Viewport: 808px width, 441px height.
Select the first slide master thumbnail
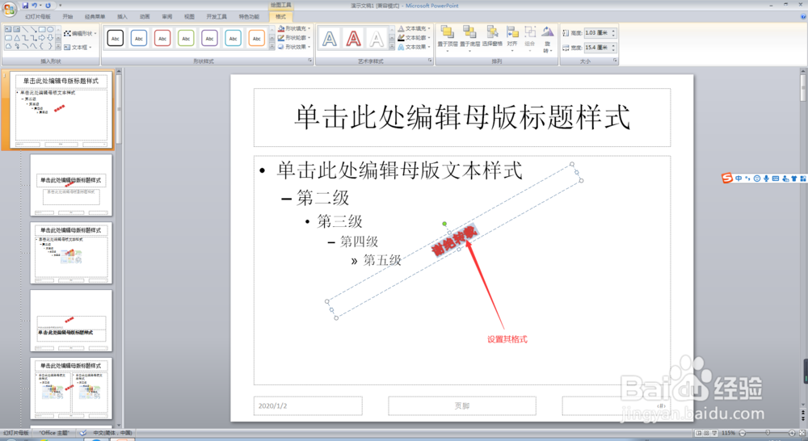(x=61, y=108)
